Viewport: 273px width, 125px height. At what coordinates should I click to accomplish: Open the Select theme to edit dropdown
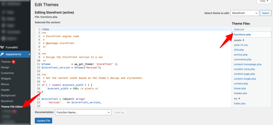tap(245, 13)
